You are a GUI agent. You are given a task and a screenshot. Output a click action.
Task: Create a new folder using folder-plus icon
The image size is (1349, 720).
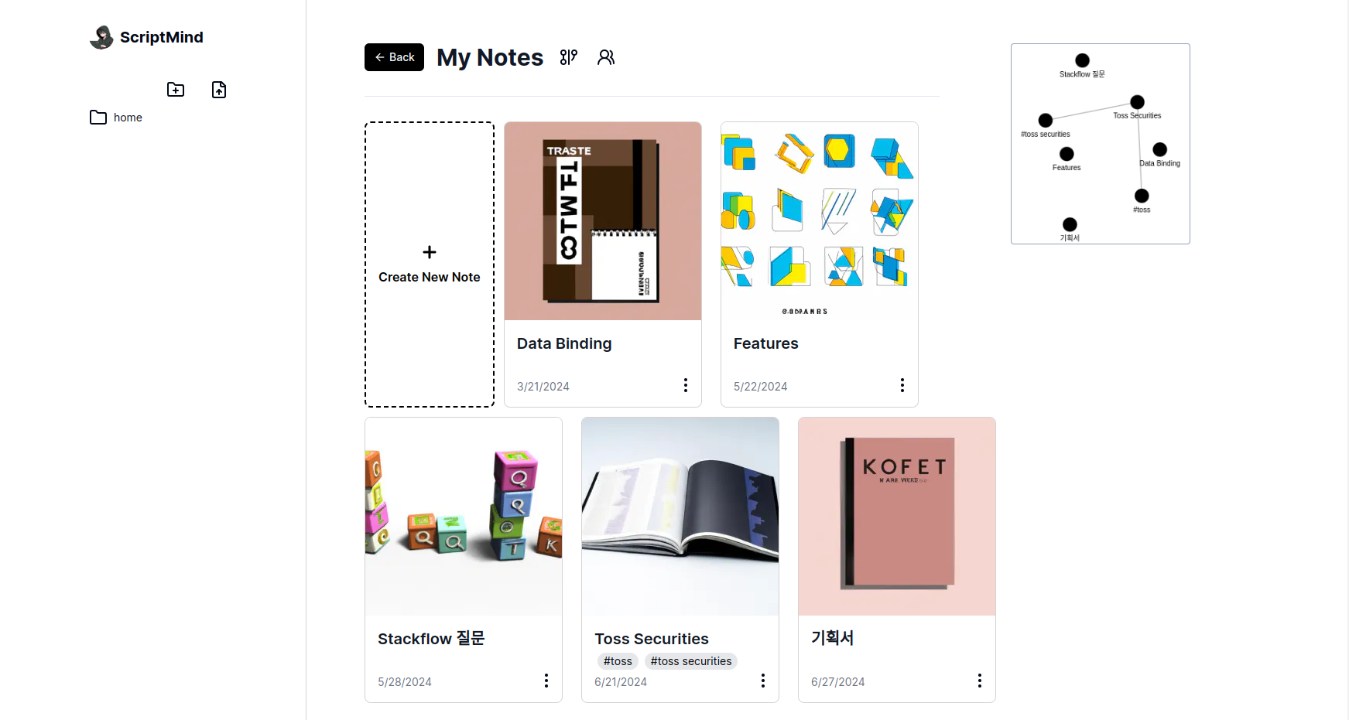175,90
